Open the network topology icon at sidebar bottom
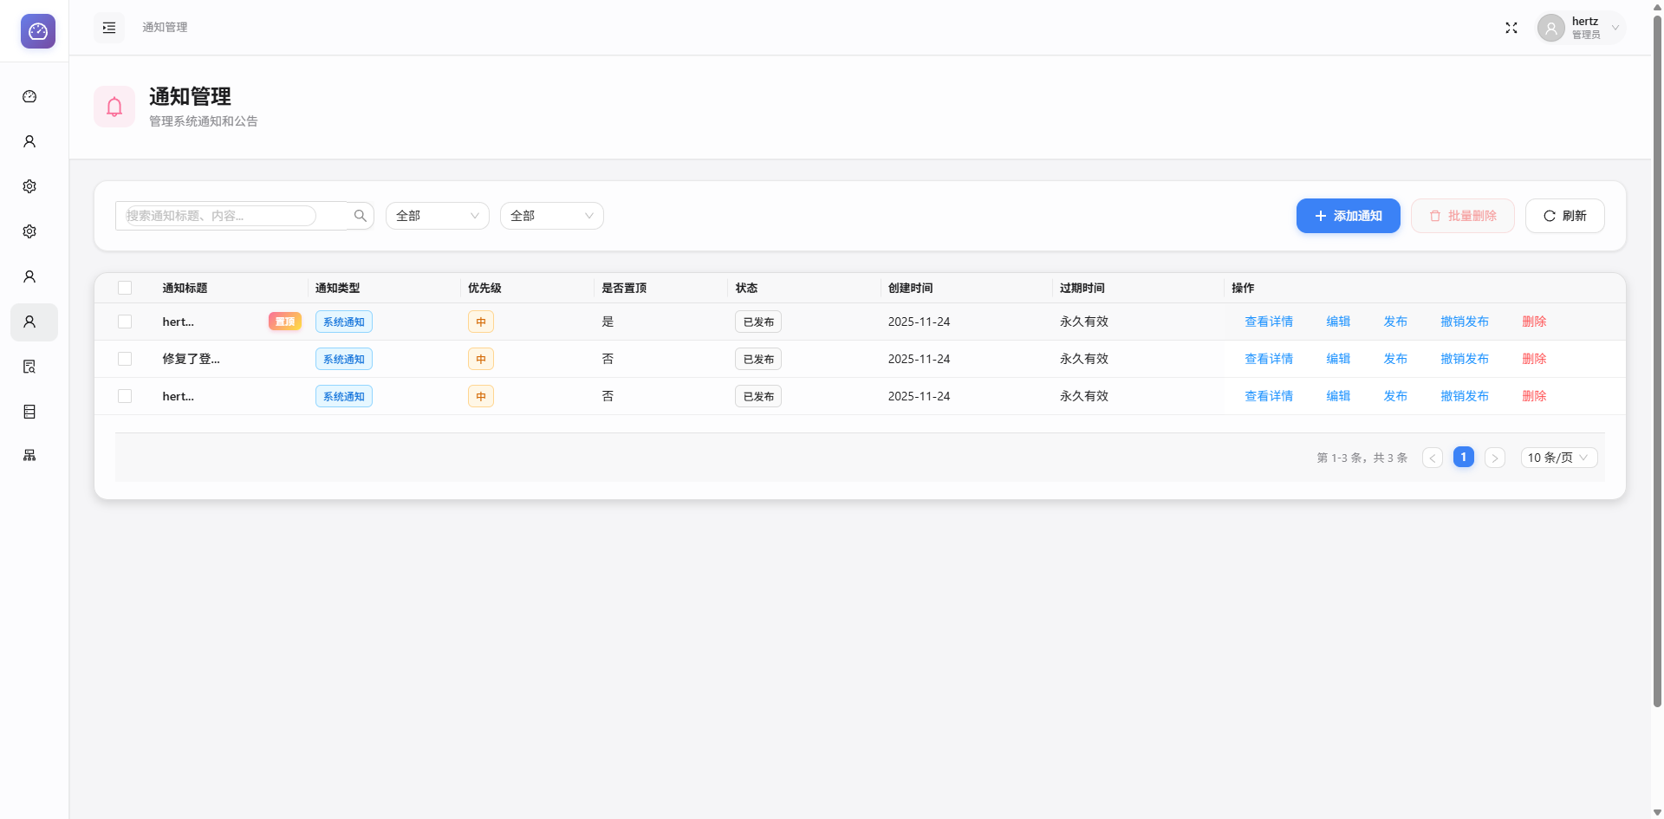Image resolution: width=1664 pixels, height=819 pixels. point(29,455)
